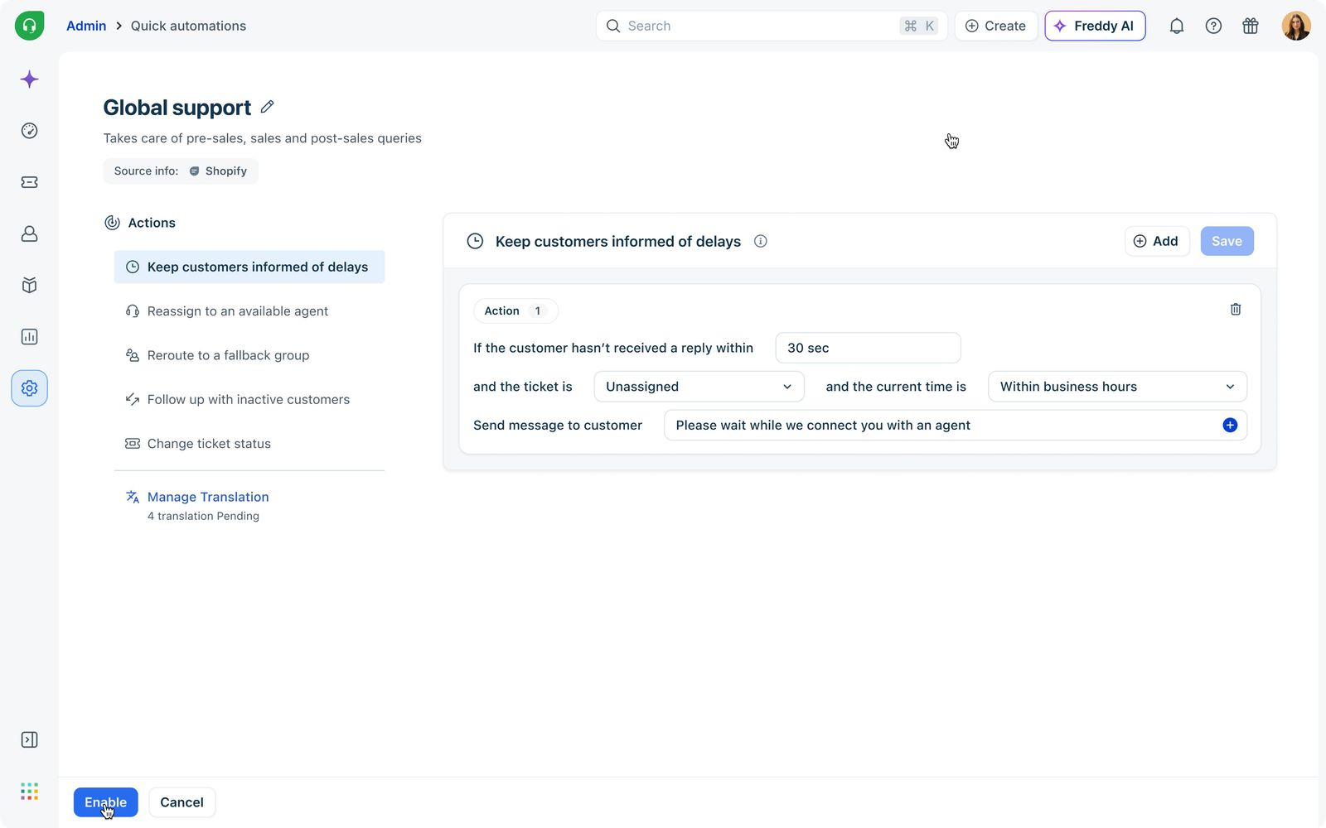Edit the Global support name pencil icon
Image resolution: width=1326 pixels, height=828 pixels.
click(x=267, y=107)
